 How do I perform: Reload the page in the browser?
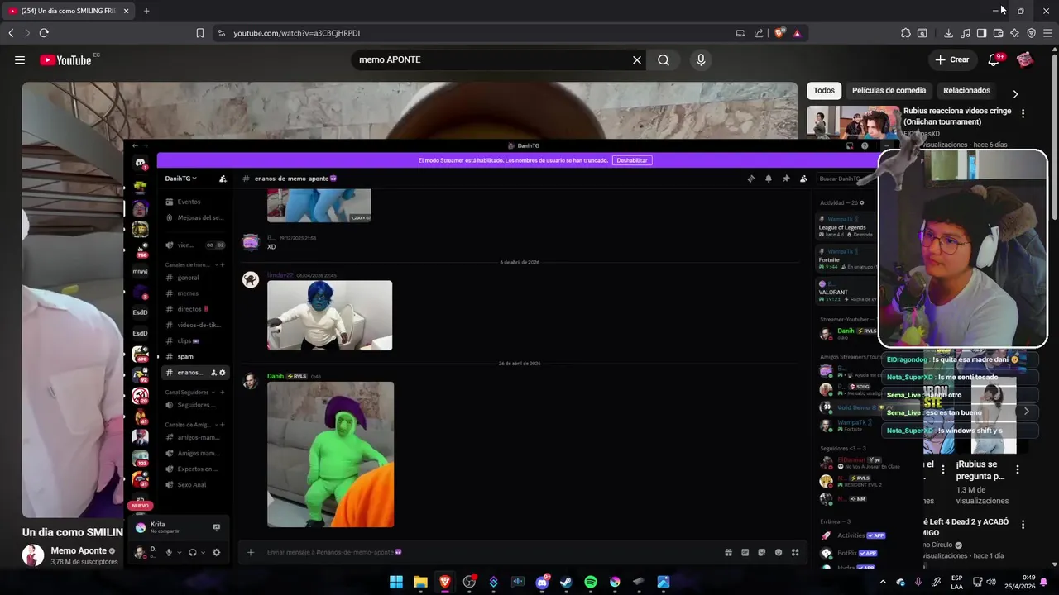tap(44, 33)
